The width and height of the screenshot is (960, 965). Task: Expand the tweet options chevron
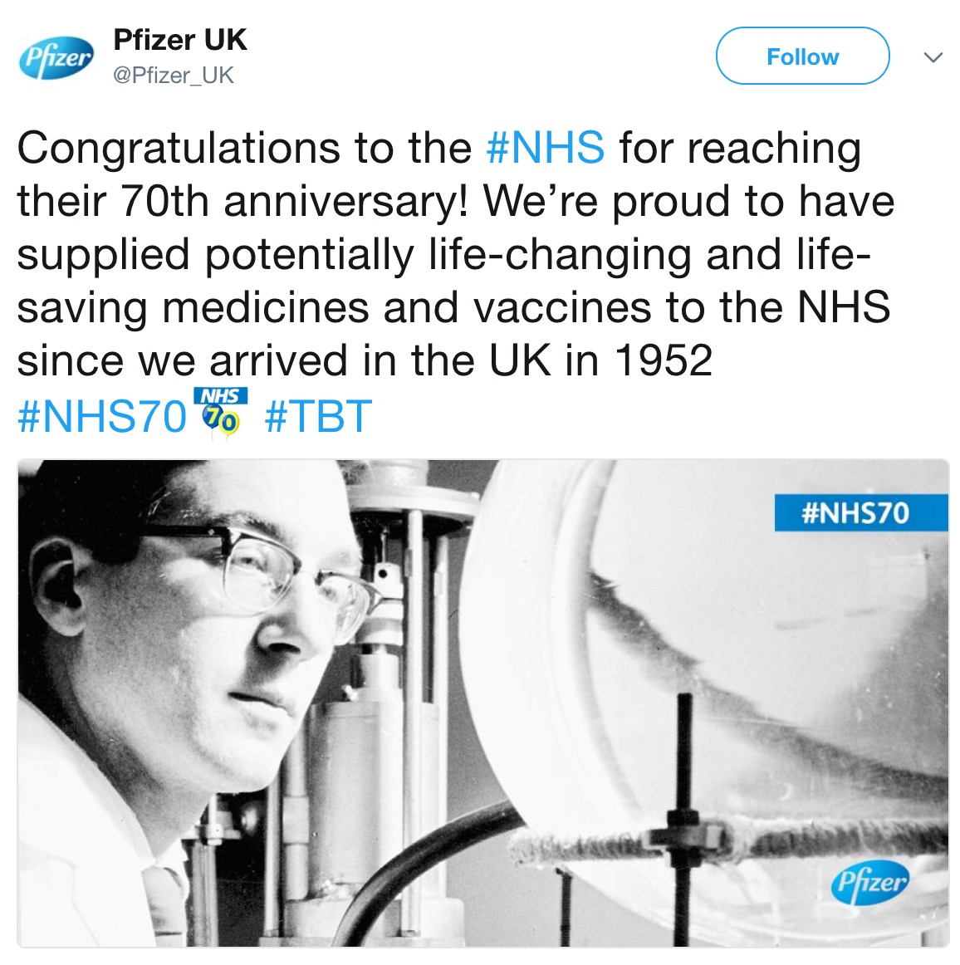tap(933, 57)
